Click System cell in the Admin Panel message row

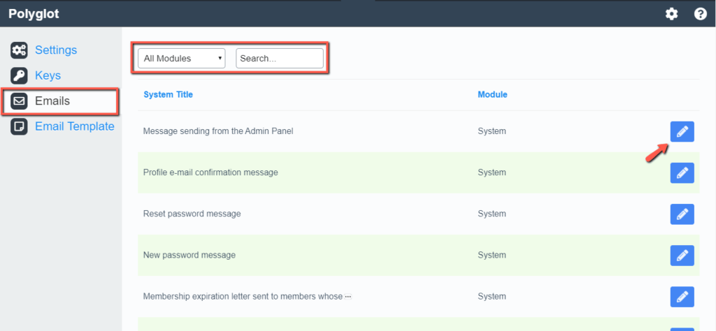[492, 131]
